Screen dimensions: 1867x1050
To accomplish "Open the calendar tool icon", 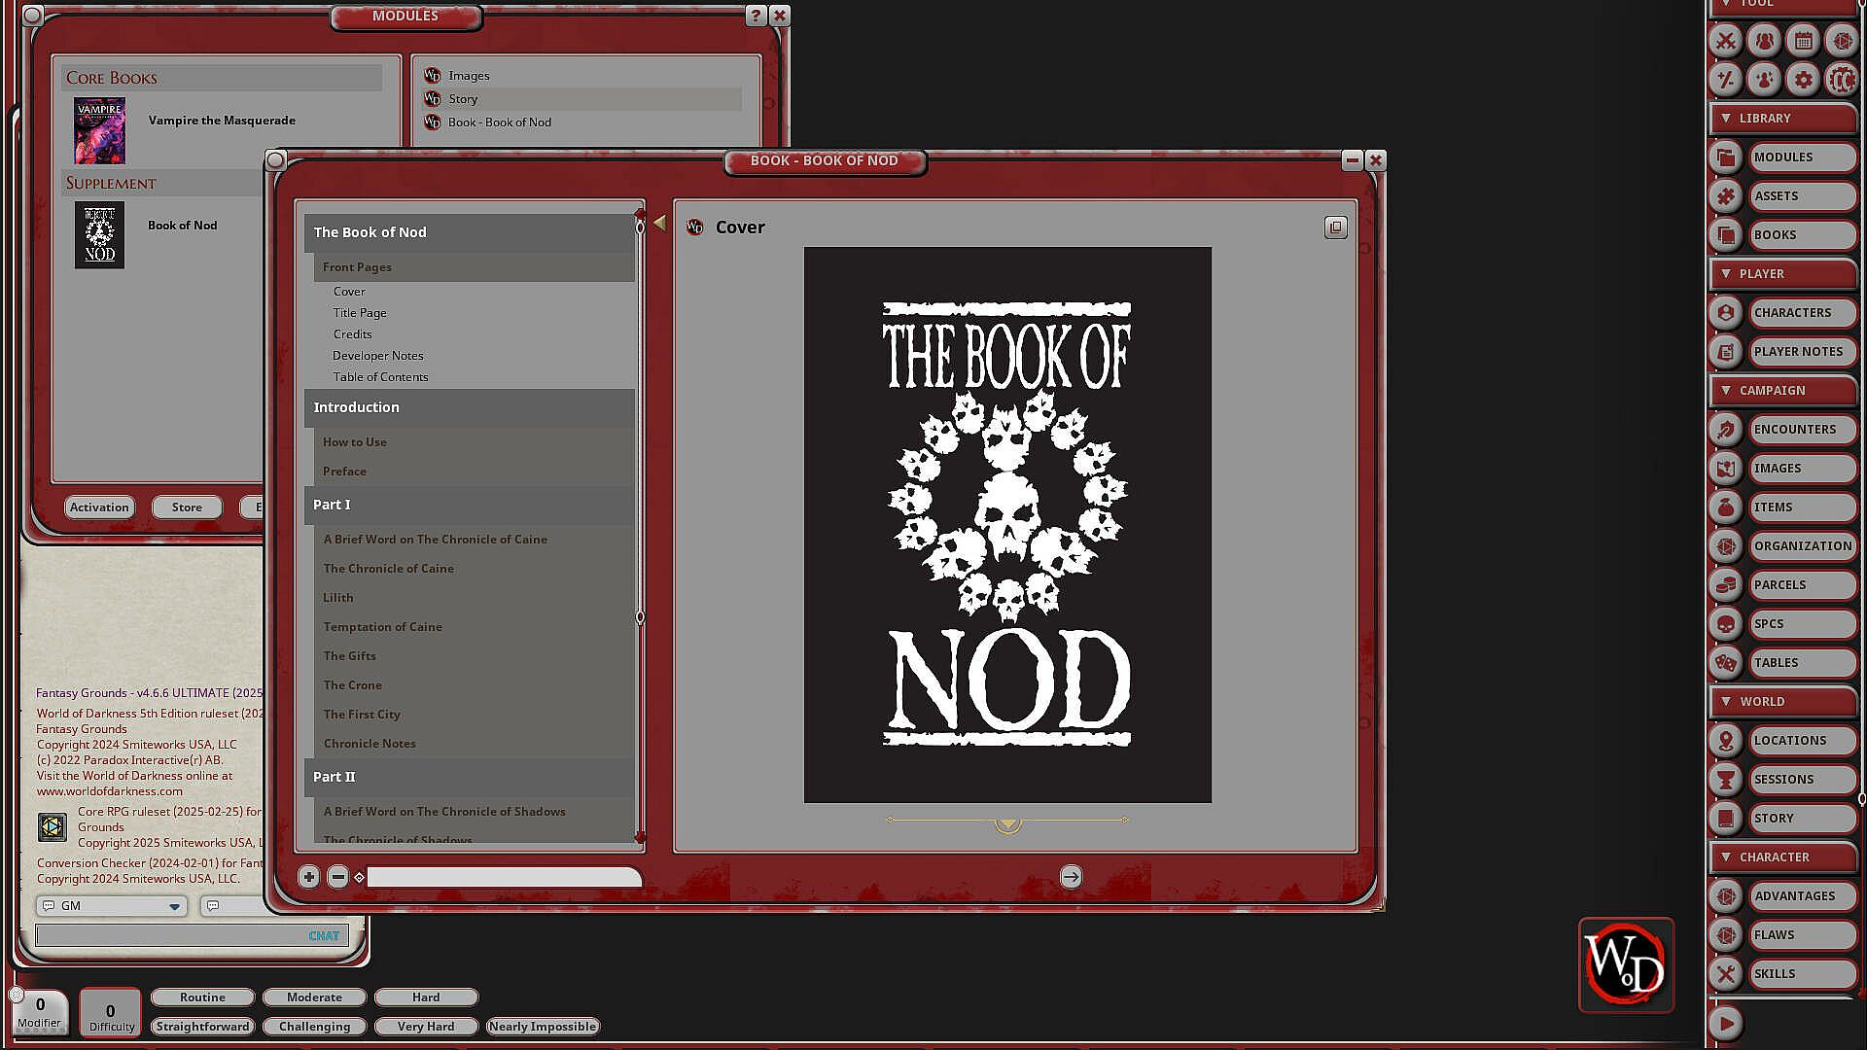I will point(1803,41).
